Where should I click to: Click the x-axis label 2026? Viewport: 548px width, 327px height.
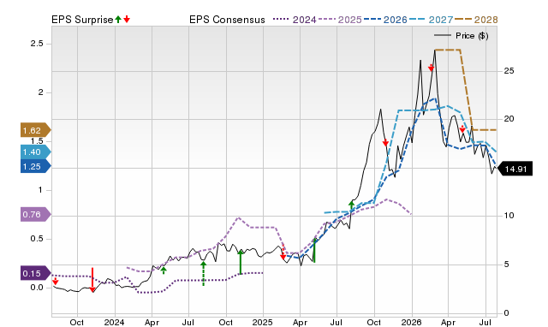(411, 322)
